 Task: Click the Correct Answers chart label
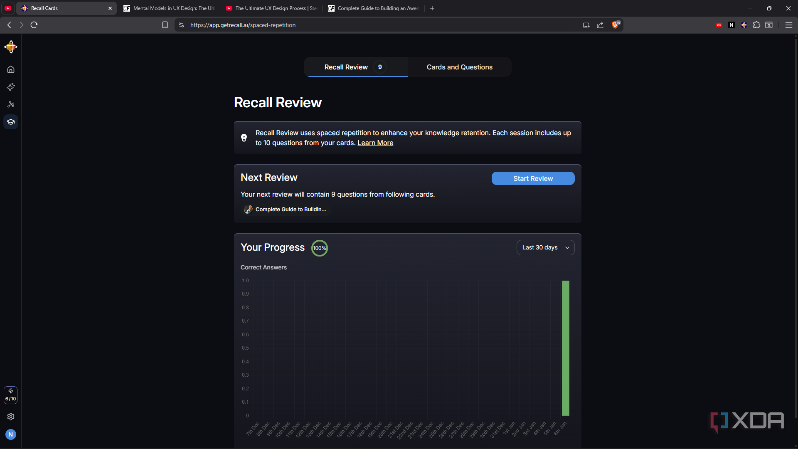pyautogui.click(x=264, y=267)
